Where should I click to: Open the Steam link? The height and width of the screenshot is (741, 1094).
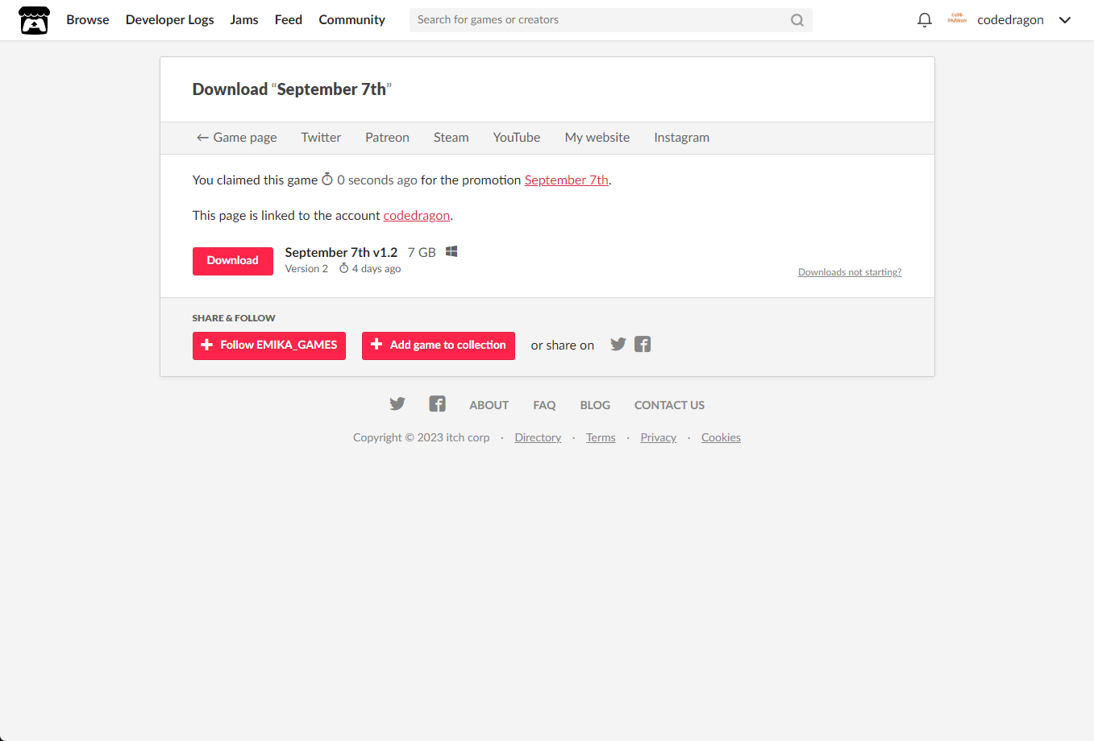(451, 138)
